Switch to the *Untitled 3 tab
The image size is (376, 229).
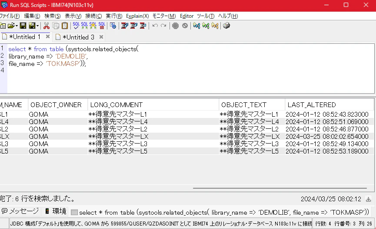[78, 37]
